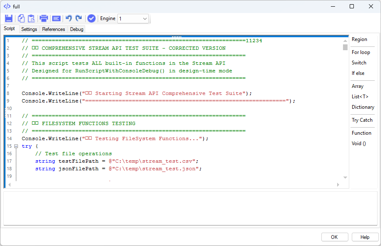
Task: Click the Paste clipboard icon
Action: [x=31, y=18]
